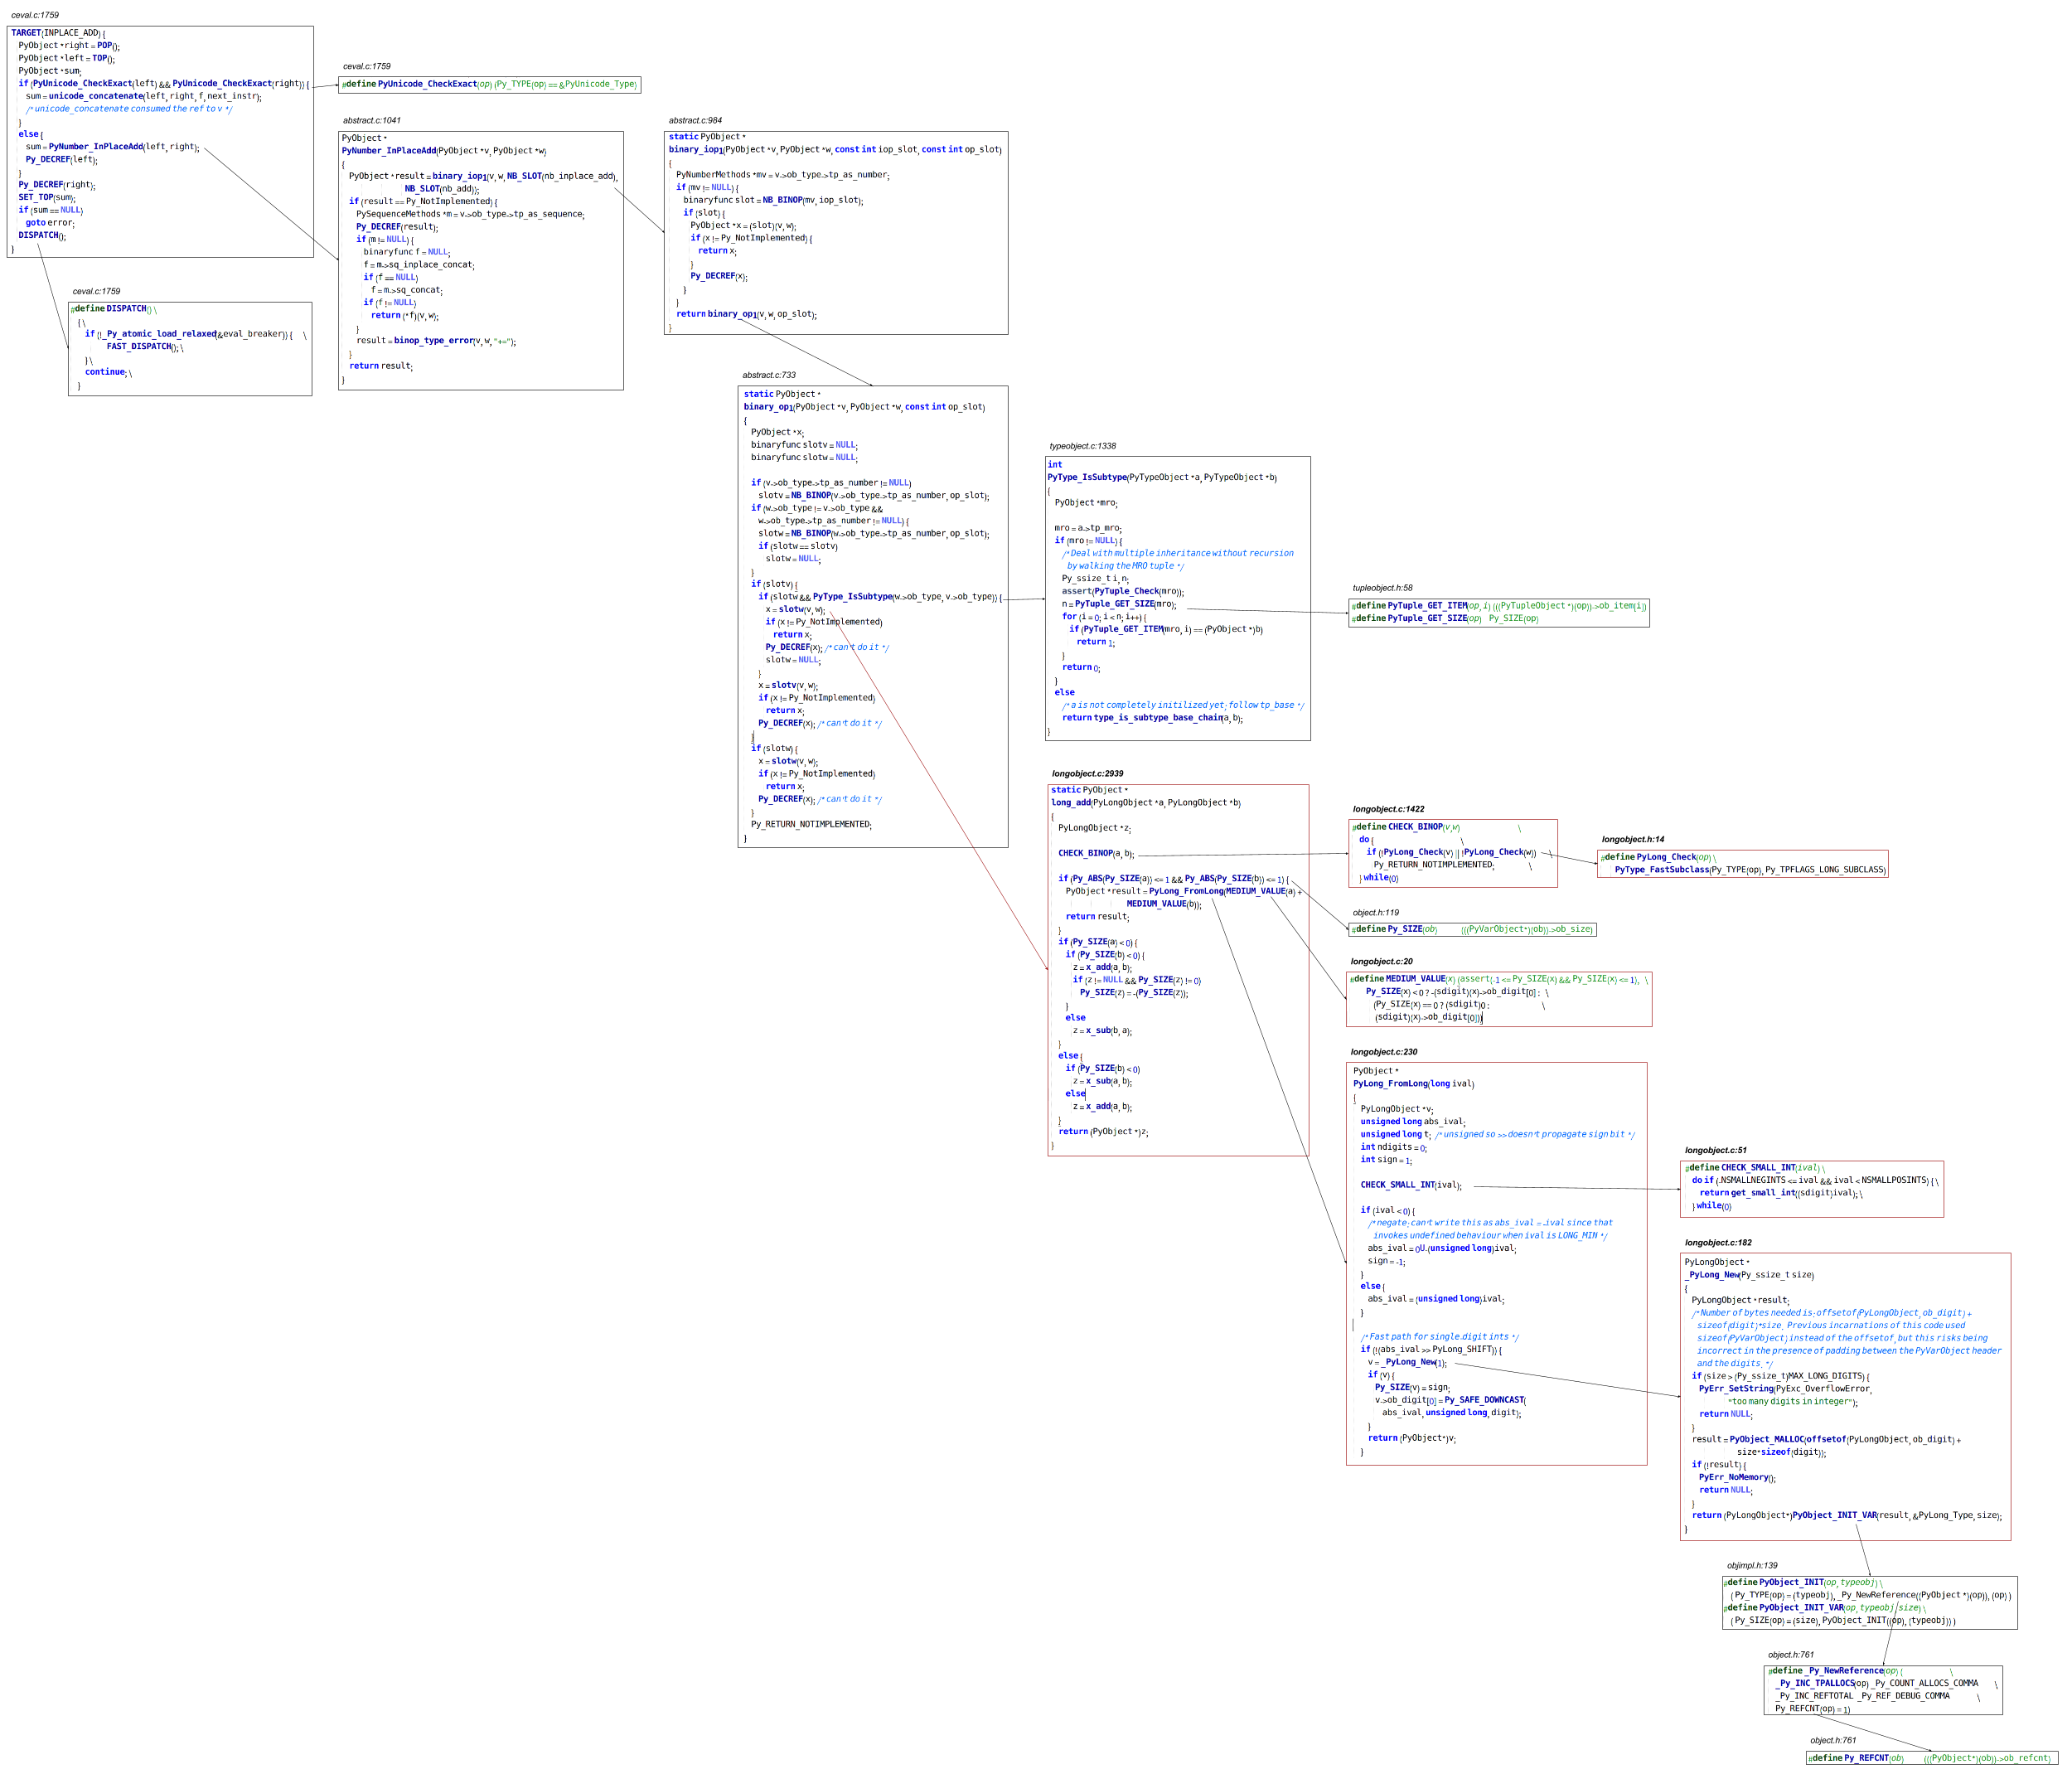Click the 'typeobject.c:1338' file label
The width and height of the screenshot is (2072, 1779).
click(1082, 446)
